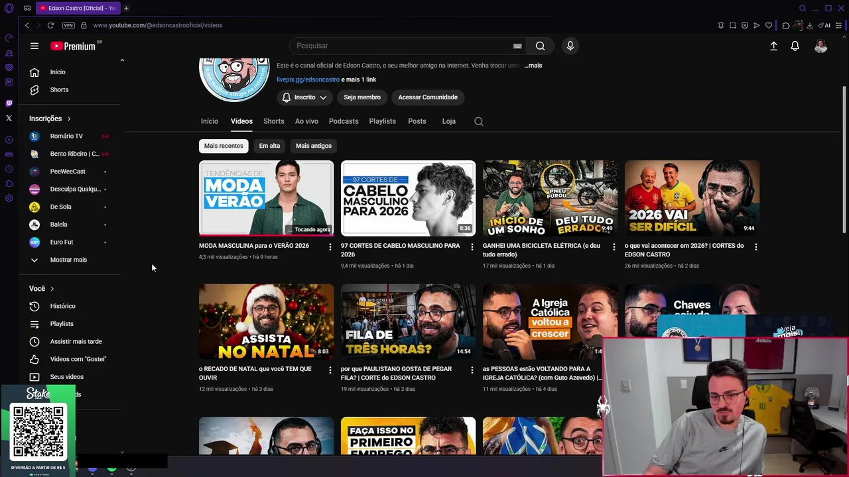
Task: Switch to channel Shorts tab
Action: coord(273,121)
